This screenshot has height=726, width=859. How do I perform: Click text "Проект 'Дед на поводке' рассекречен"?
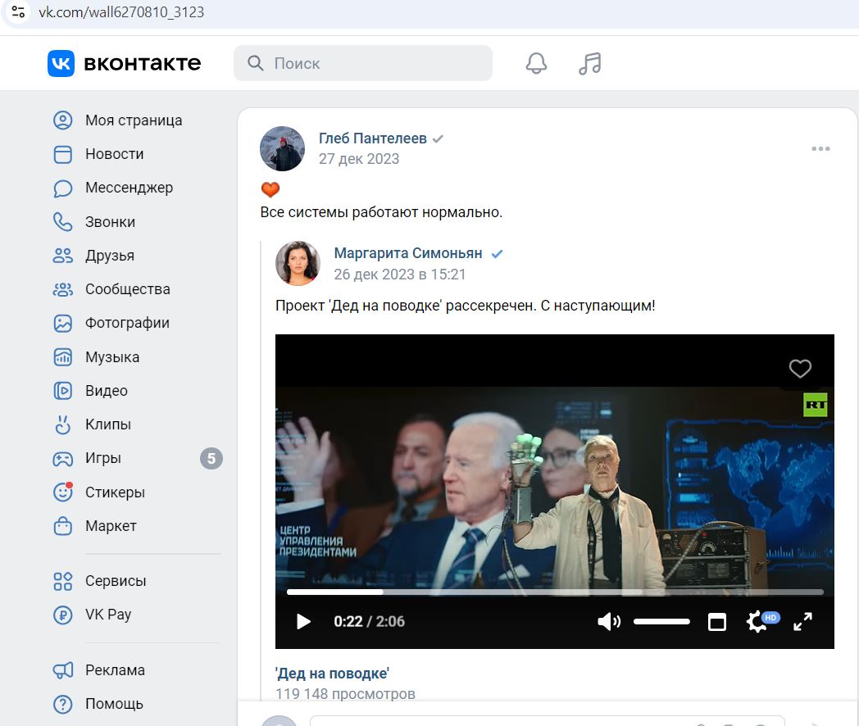[406, 306]
